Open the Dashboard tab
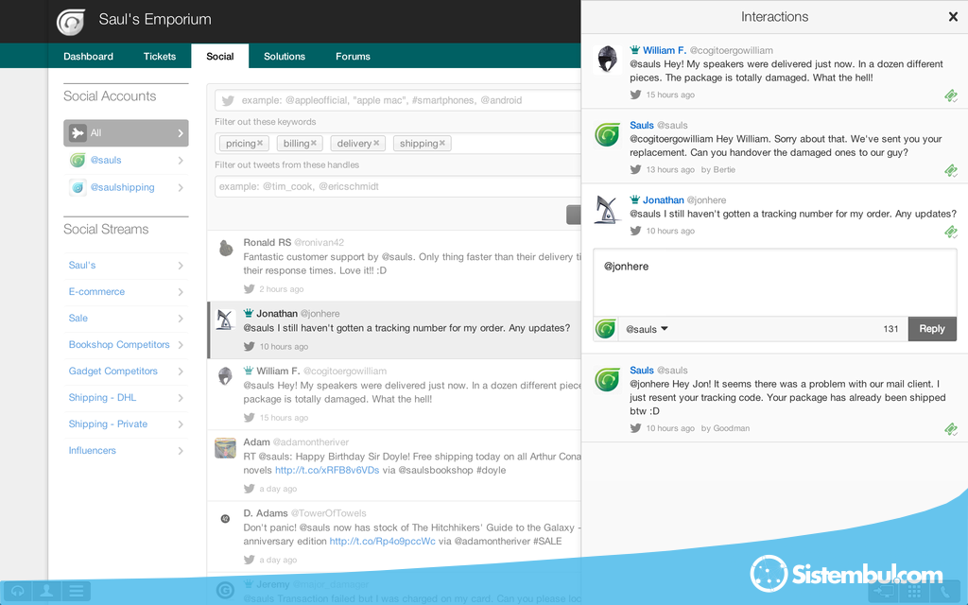 click(x=88, y=56)
